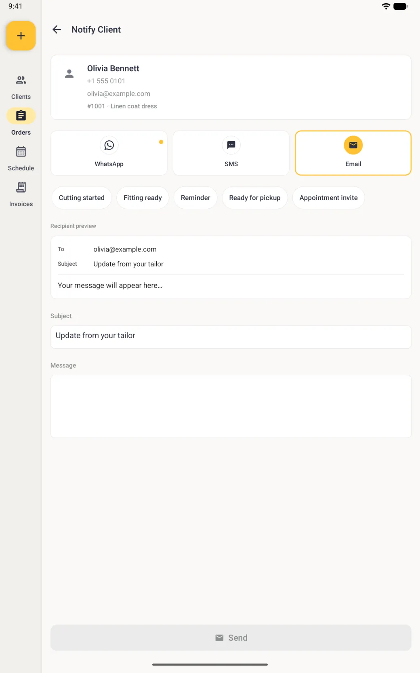Image resolution: width=420 pixels, height=673 pixels.
Task: Apply the Reminder template
Action: click(x=195, y=198)
